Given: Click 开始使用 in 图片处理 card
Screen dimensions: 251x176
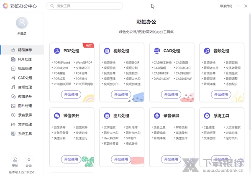Looking at the screenshot, I should tap(121, 159).
